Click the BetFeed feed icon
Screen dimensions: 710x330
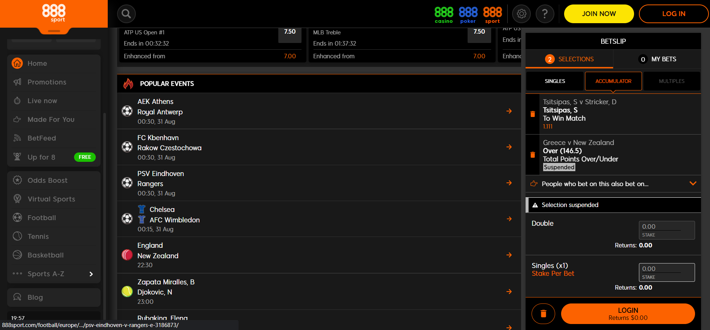(x=17, y=138)
